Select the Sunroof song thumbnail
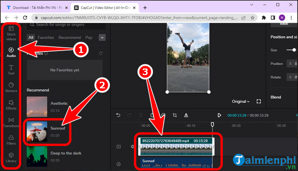This screenshot has height=171, width=298. [x=37, y=131]
